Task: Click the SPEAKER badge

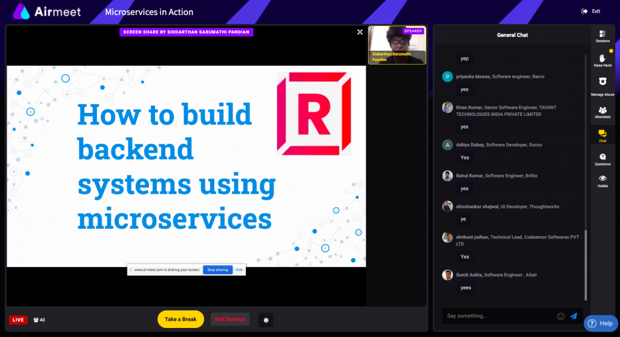Action: 413,31
